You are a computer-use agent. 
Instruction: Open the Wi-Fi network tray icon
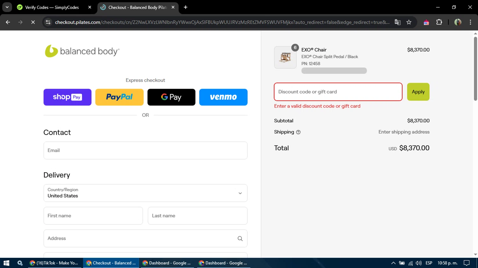point(410,263)
